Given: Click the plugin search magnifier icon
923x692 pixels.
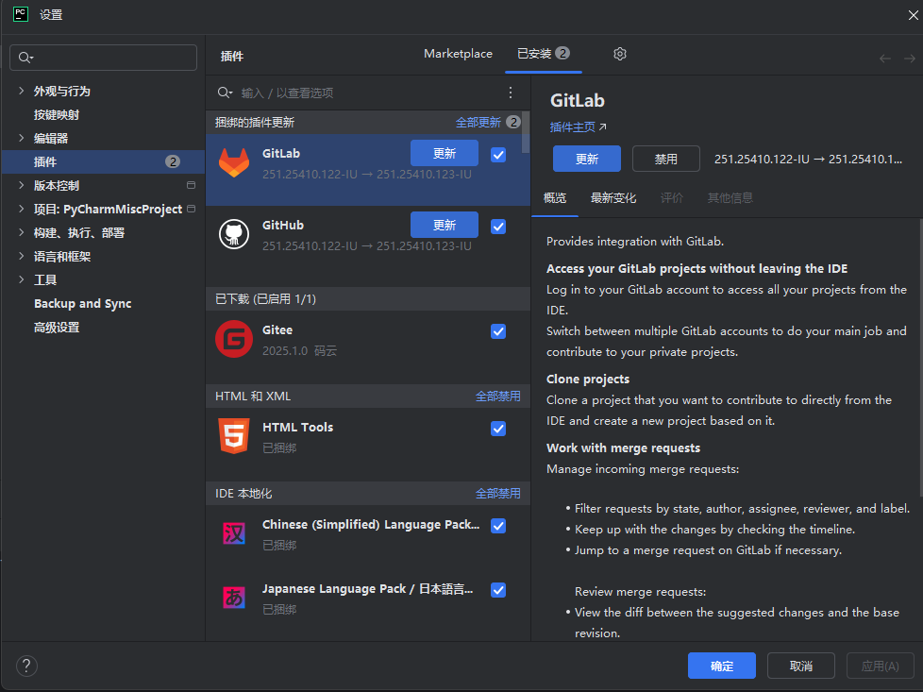Looking at the screenshot, I should [225, 93].
